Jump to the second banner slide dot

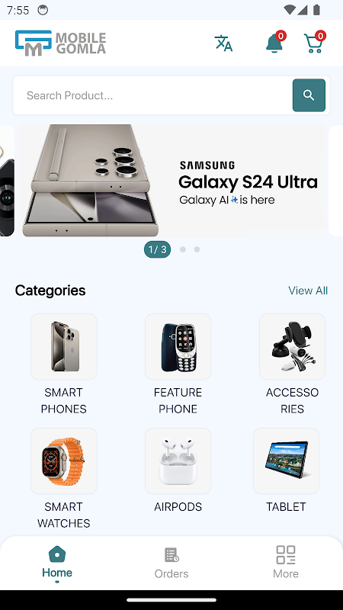[x=183, y=249]
